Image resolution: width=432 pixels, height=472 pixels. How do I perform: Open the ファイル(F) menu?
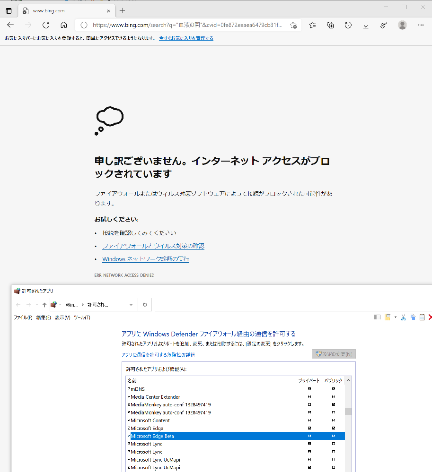[23, 318]
